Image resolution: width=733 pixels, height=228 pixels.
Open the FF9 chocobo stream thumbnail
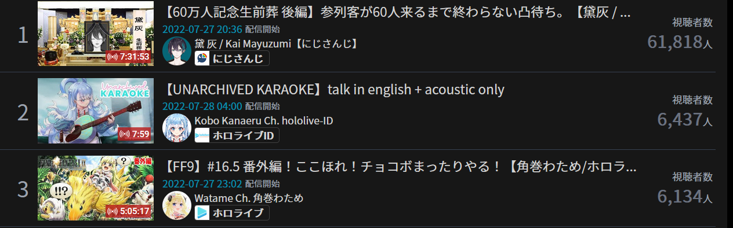click(96, 187)
